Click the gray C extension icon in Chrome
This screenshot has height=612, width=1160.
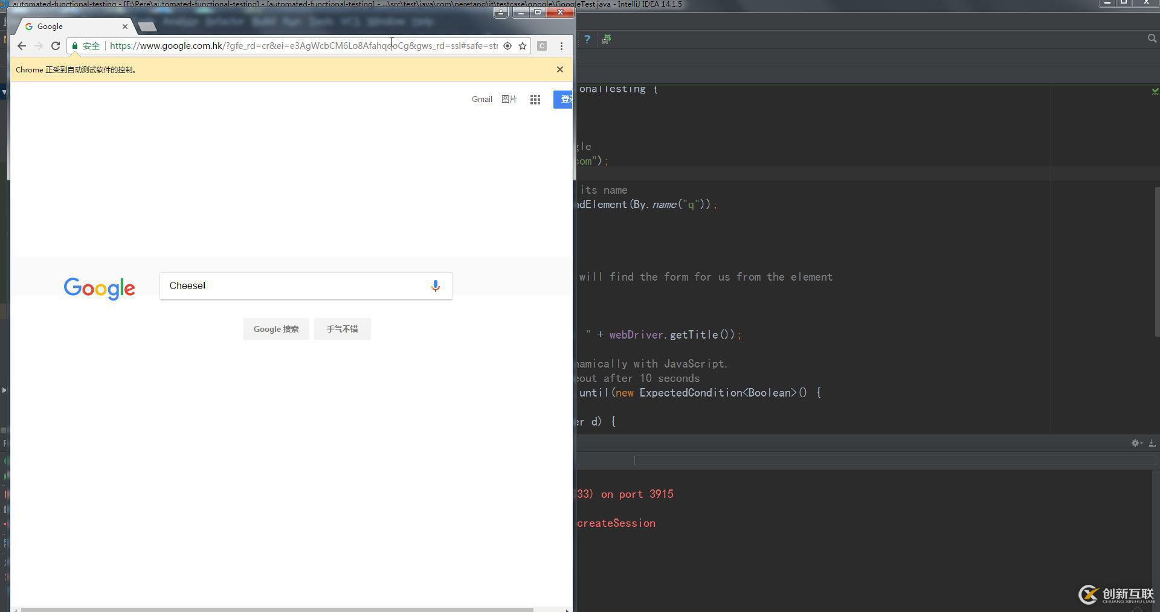(x=542, y=46)
